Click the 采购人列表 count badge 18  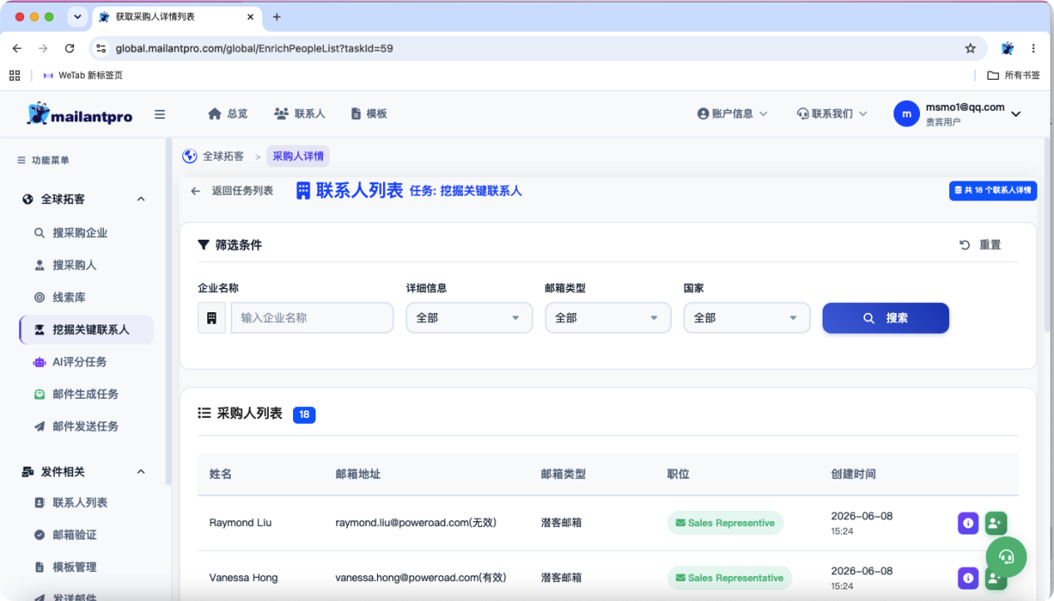pos(304,415)
